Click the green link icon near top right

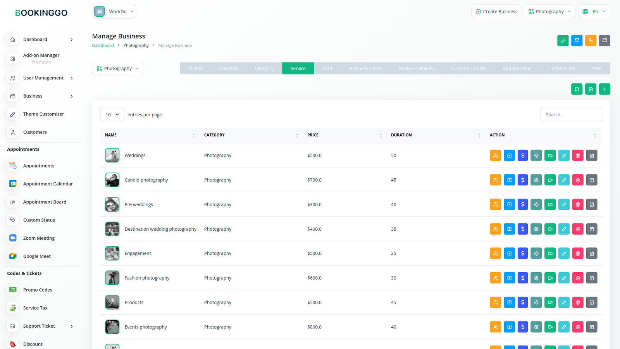point(563,40)
